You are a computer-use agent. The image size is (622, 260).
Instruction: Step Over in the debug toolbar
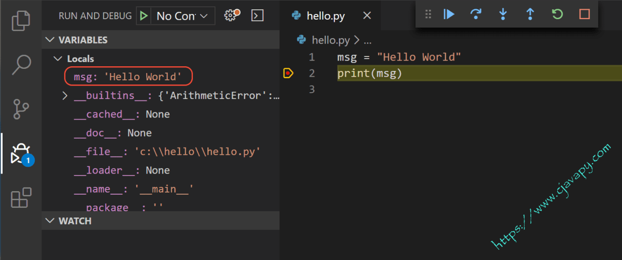pyautogui.click(x=476, y=15)
